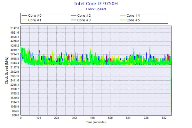Image resolution: width=192 pixels, height=128 pixels.
Task: Click the Clock Speed subtitle
Action: pos(96,9)
